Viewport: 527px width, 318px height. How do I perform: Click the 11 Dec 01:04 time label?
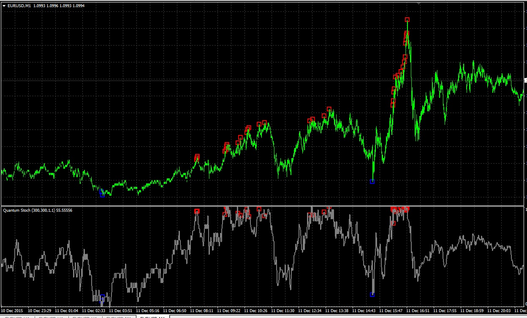click(x=67, y=310)
